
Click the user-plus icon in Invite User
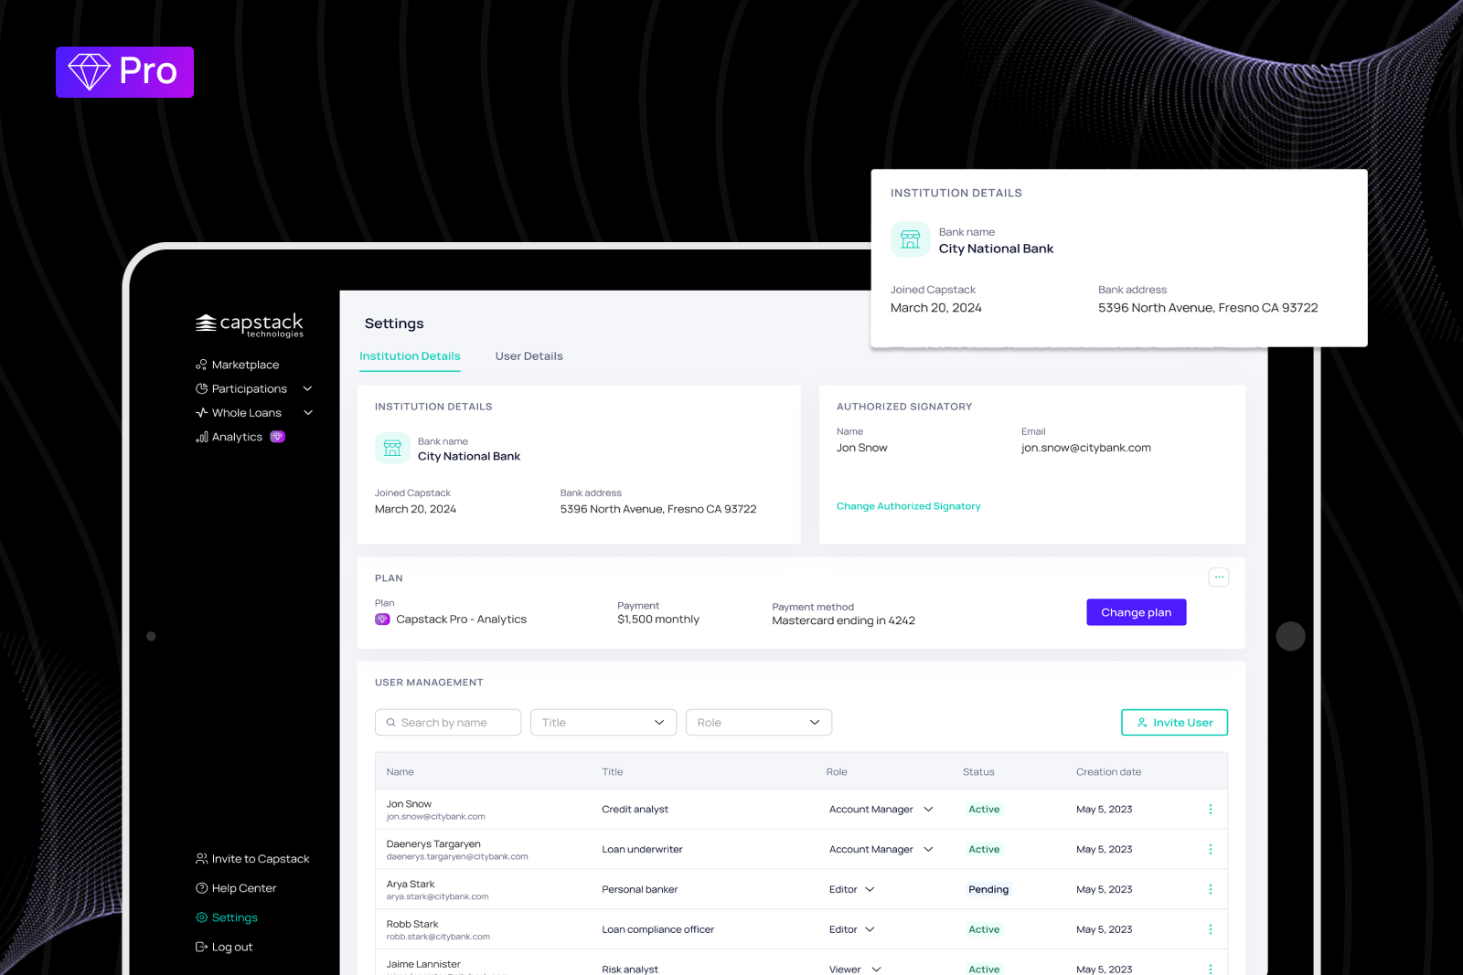1142,723
